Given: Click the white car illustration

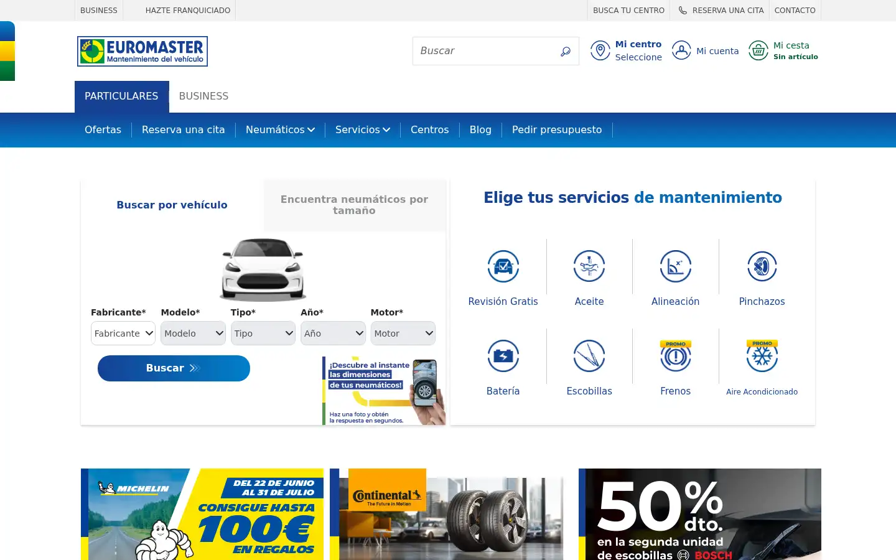Looking at the screenshot, I should [x=263, y=269].
